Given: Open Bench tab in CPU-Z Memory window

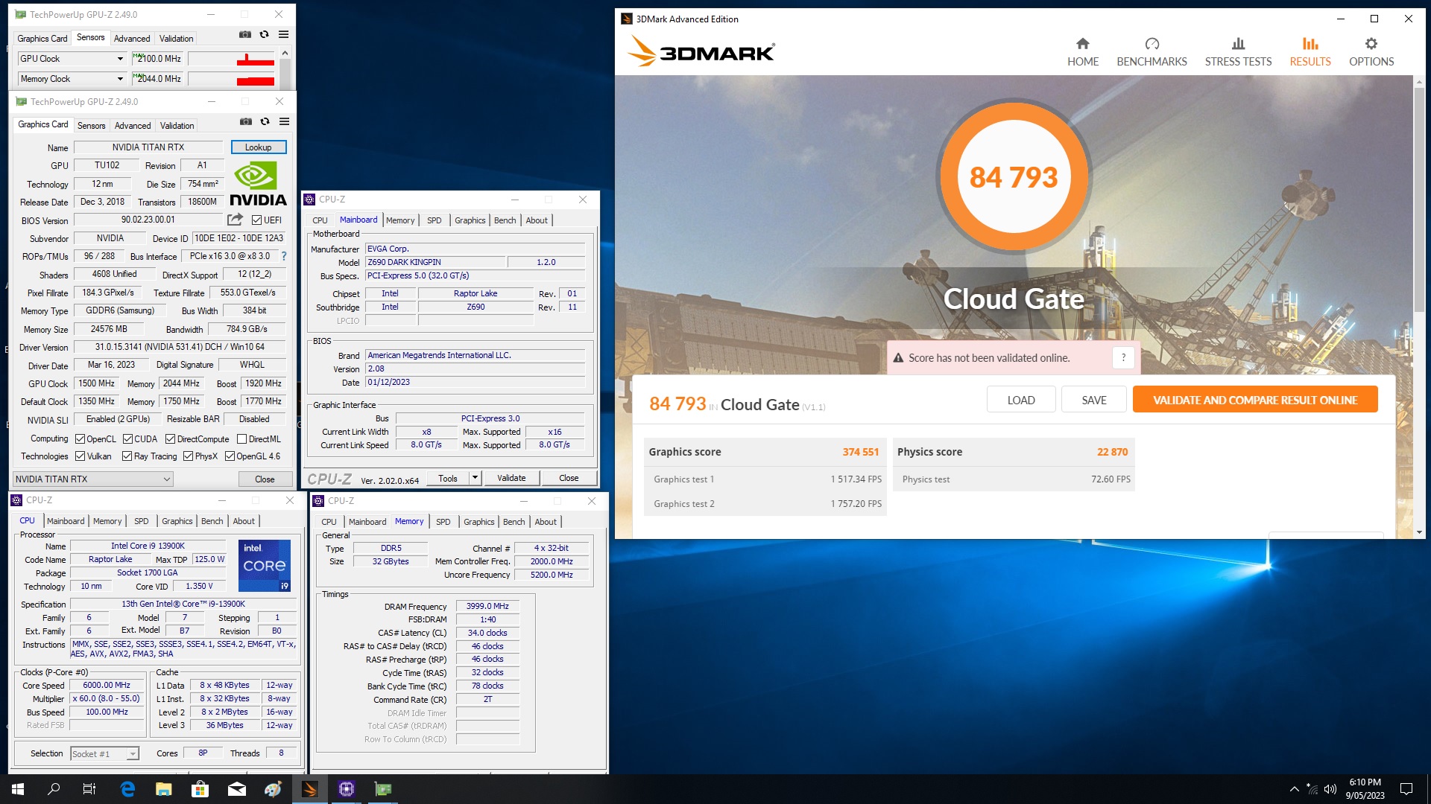Looking at the screenshot, I should [x=514, y=522].
